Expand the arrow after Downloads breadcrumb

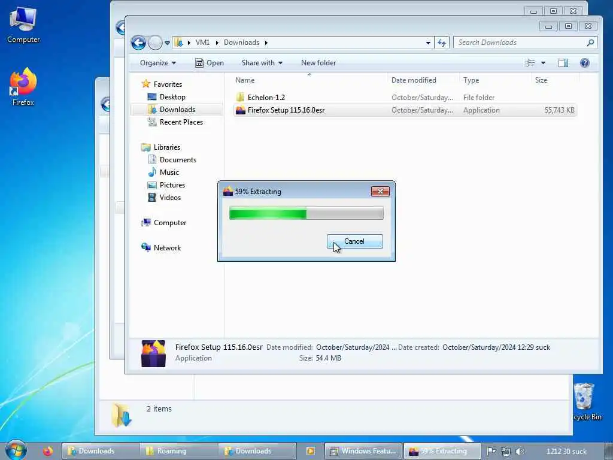click(x=266, y=43)
